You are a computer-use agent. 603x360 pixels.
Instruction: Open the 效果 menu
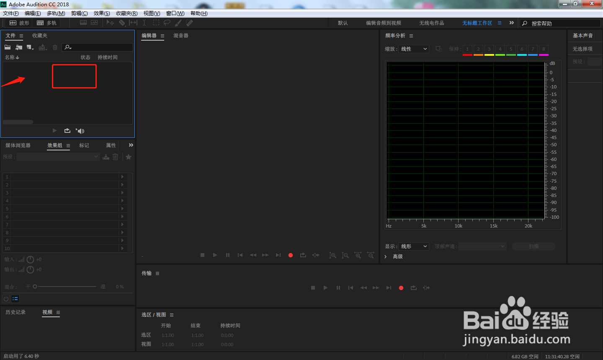(102, 13)
